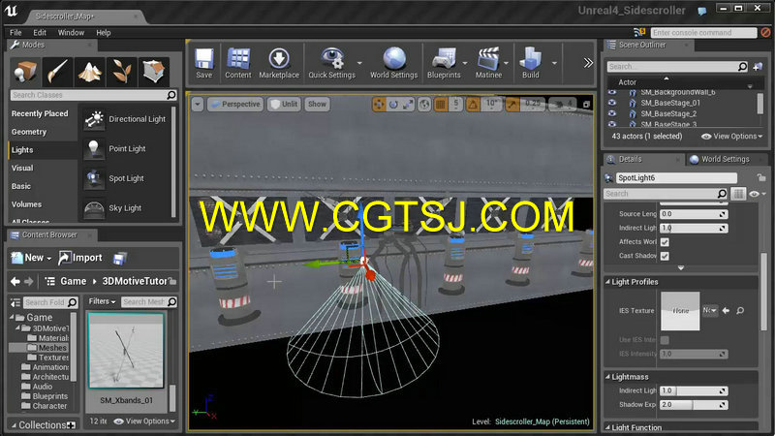Viewport: 775px width, 436px height.
Task: Select the SM_Xbands_01 thumbnail
Action: click(x=126, y=351)
